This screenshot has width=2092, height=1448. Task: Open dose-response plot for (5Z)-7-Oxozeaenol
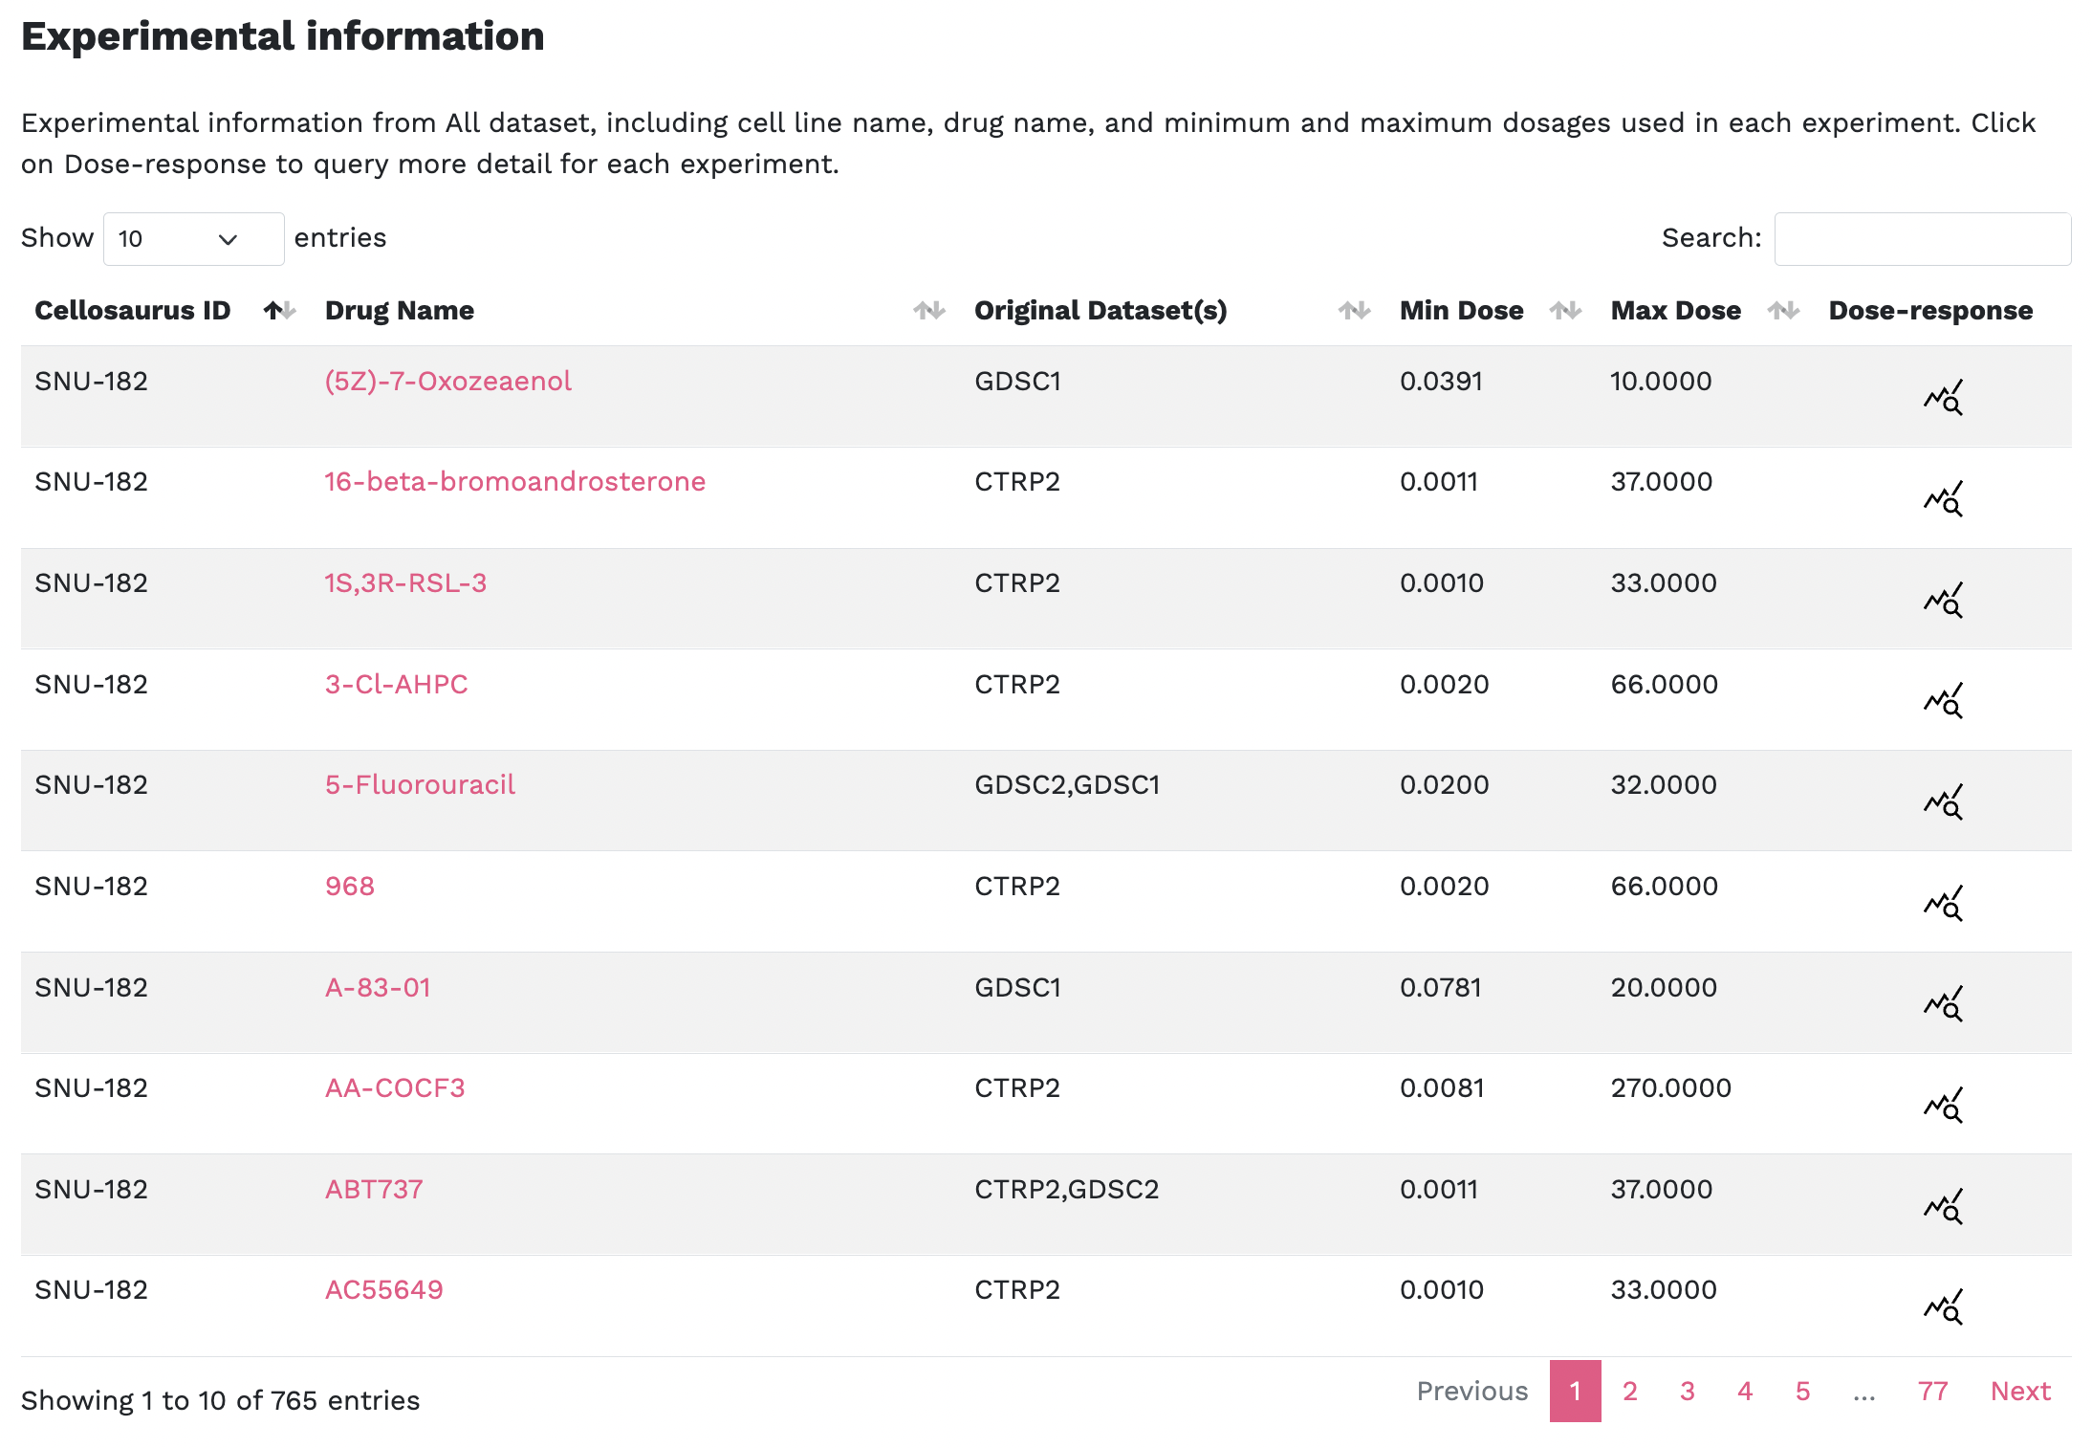(1943, 397)
